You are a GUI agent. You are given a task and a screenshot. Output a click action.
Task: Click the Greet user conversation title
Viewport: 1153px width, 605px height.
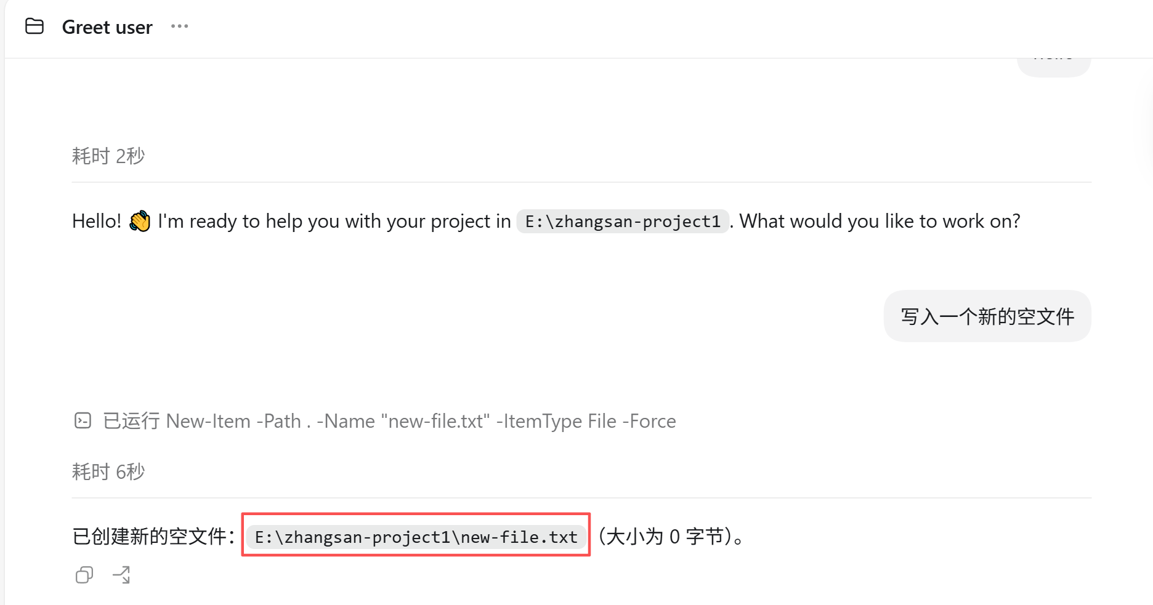107,27
